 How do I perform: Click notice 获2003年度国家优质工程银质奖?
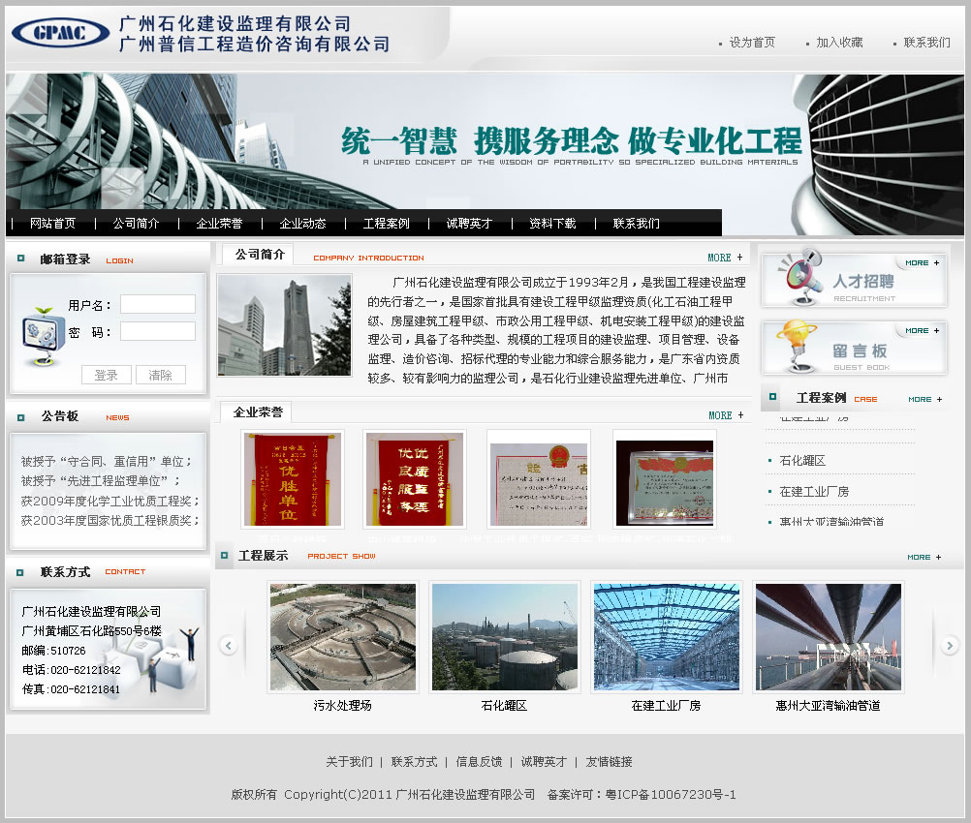pos(110,520)
